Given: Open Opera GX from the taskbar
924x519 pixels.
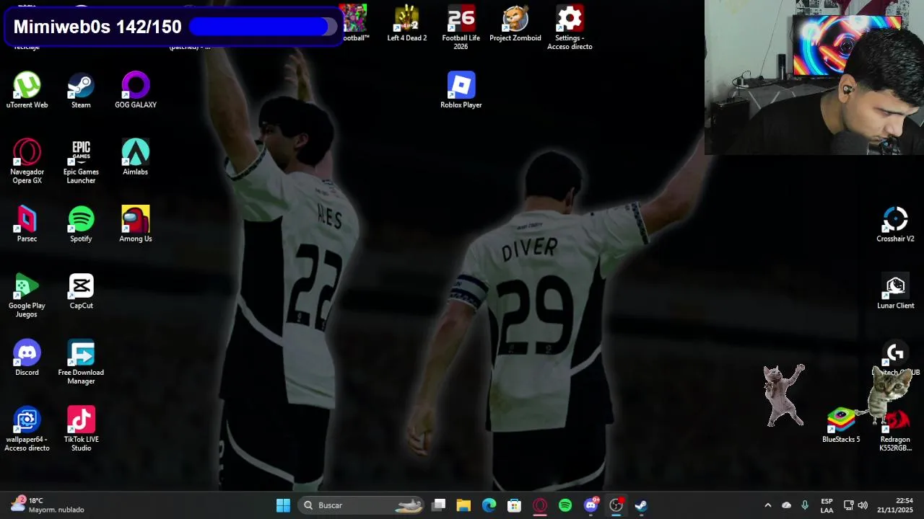Looking at the screenshot, I should tap(539, 505).
